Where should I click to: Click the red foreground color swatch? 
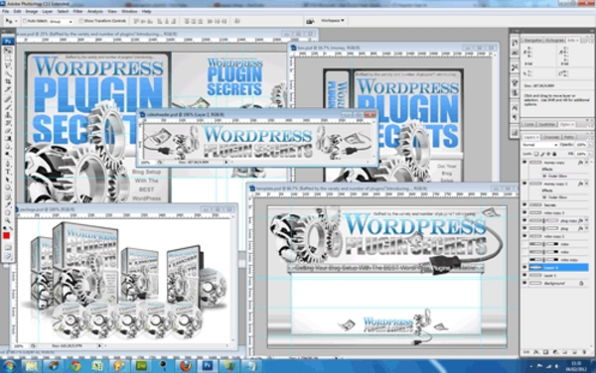click(x=6, y=236)
